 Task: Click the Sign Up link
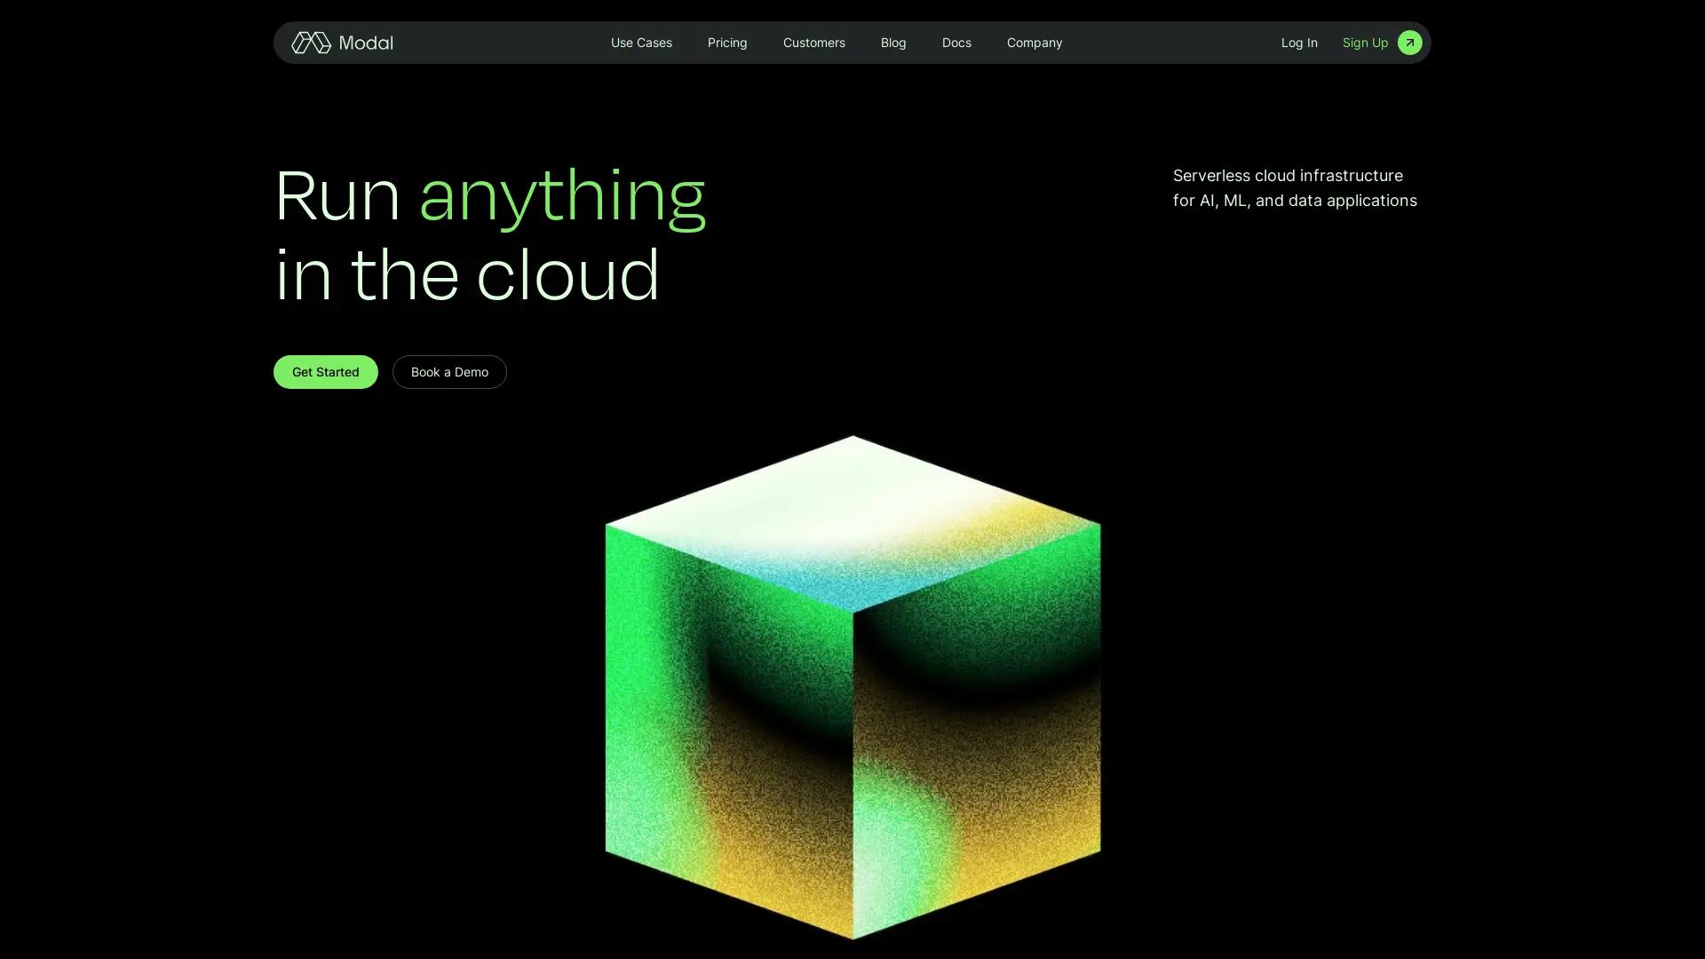[1364, 42]
